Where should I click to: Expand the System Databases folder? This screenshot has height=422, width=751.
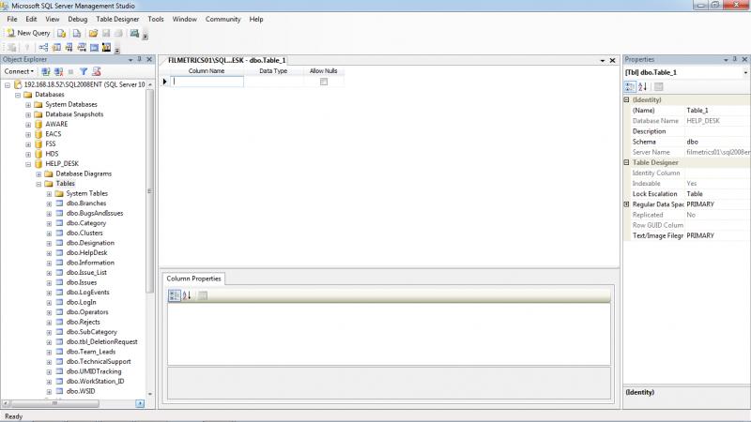(28, 105)
